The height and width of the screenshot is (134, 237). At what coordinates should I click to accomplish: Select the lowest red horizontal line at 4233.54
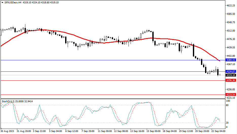coord(101,95)
